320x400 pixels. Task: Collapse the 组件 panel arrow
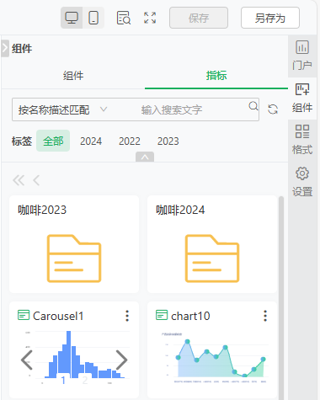coord(5,48)
